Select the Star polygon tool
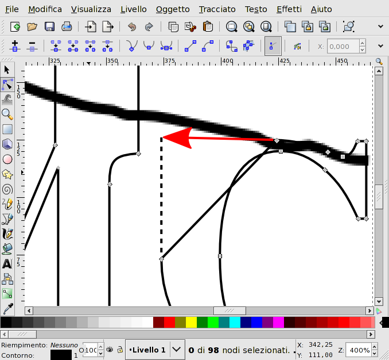This screenshot has width=389, height=360. tap(7, 174)
